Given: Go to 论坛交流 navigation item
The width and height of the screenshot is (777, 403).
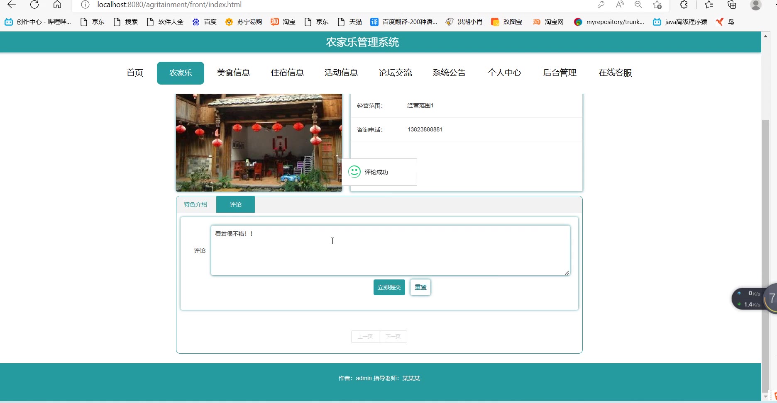Looking at the screenshot, I should (x=395, y=73).
